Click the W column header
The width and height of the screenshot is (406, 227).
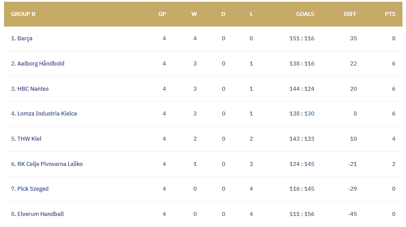(194, 14)
